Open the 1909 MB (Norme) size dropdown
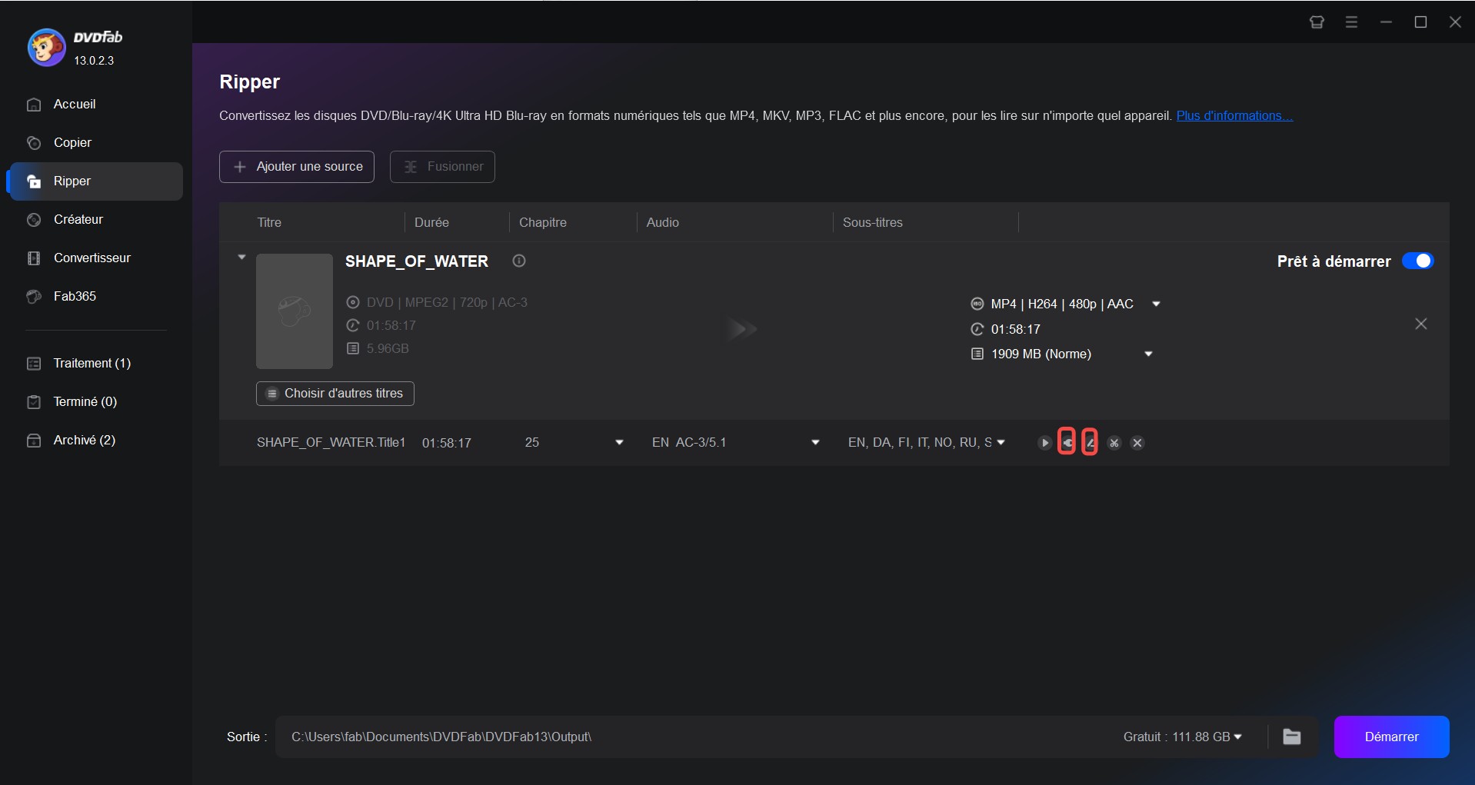 (1148, 354)
